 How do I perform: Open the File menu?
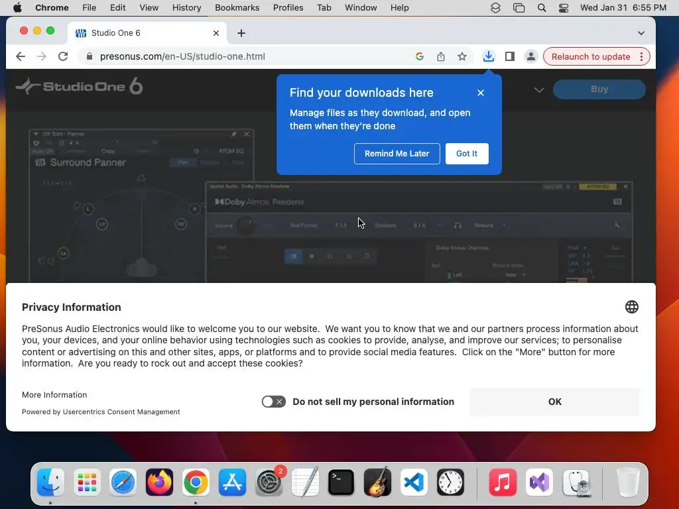coord(90,8)
